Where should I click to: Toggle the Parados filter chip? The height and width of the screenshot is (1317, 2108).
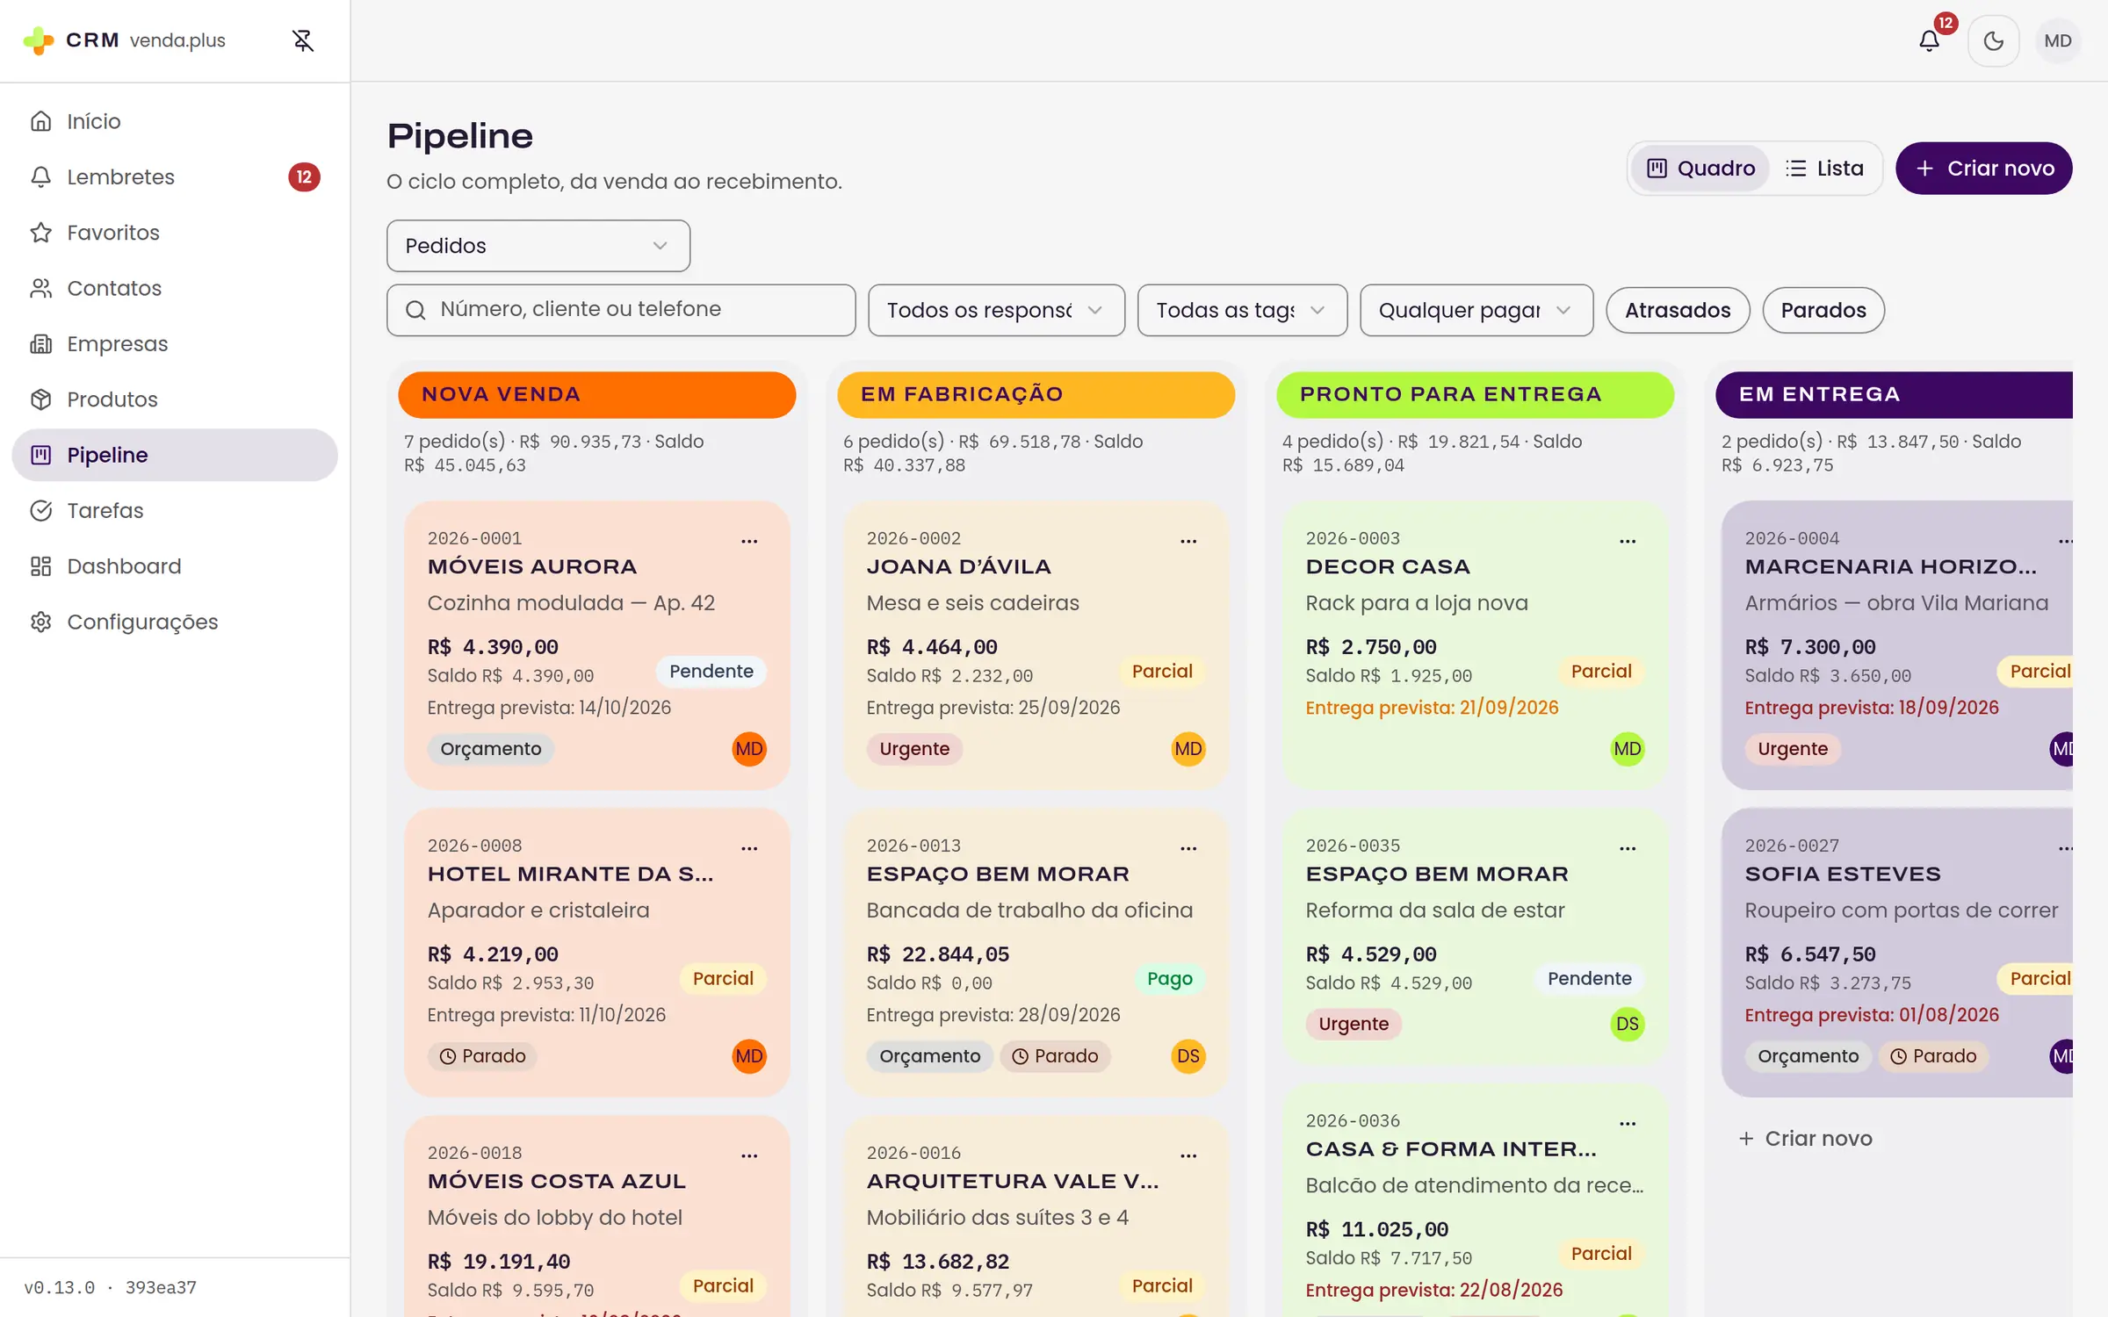pos(1823,310)
